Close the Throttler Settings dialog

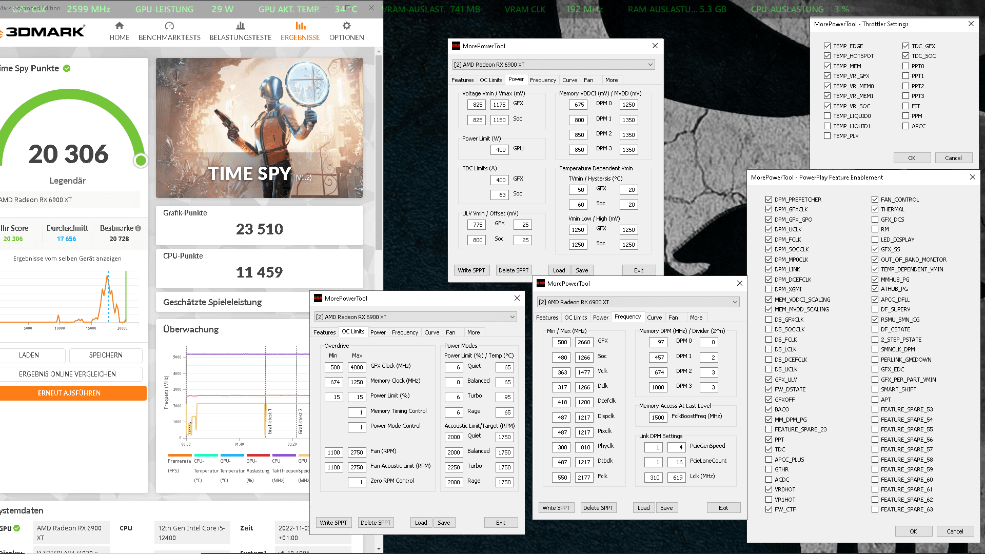tap(971, 24)
